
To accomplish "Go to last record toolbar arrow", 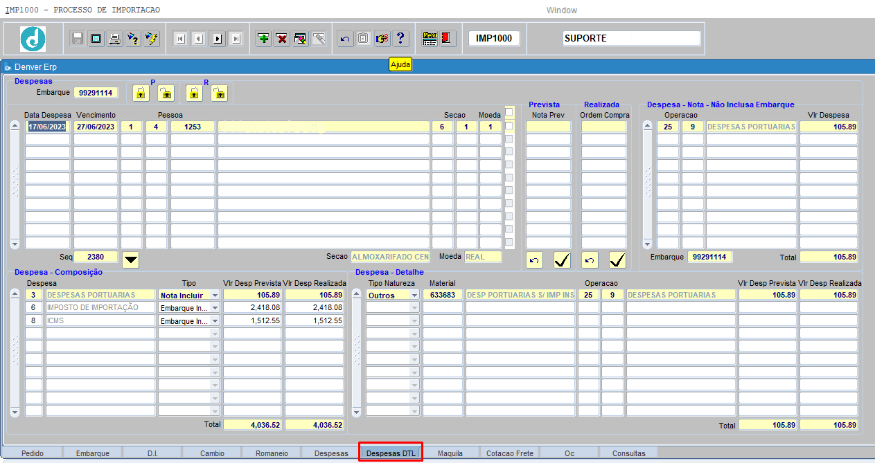I will (x=236, y=39).
